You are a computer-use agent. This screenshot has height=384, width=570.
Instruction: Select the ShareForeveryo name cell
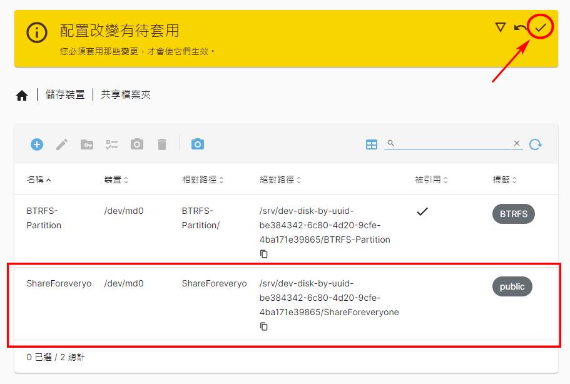point(59,283)
